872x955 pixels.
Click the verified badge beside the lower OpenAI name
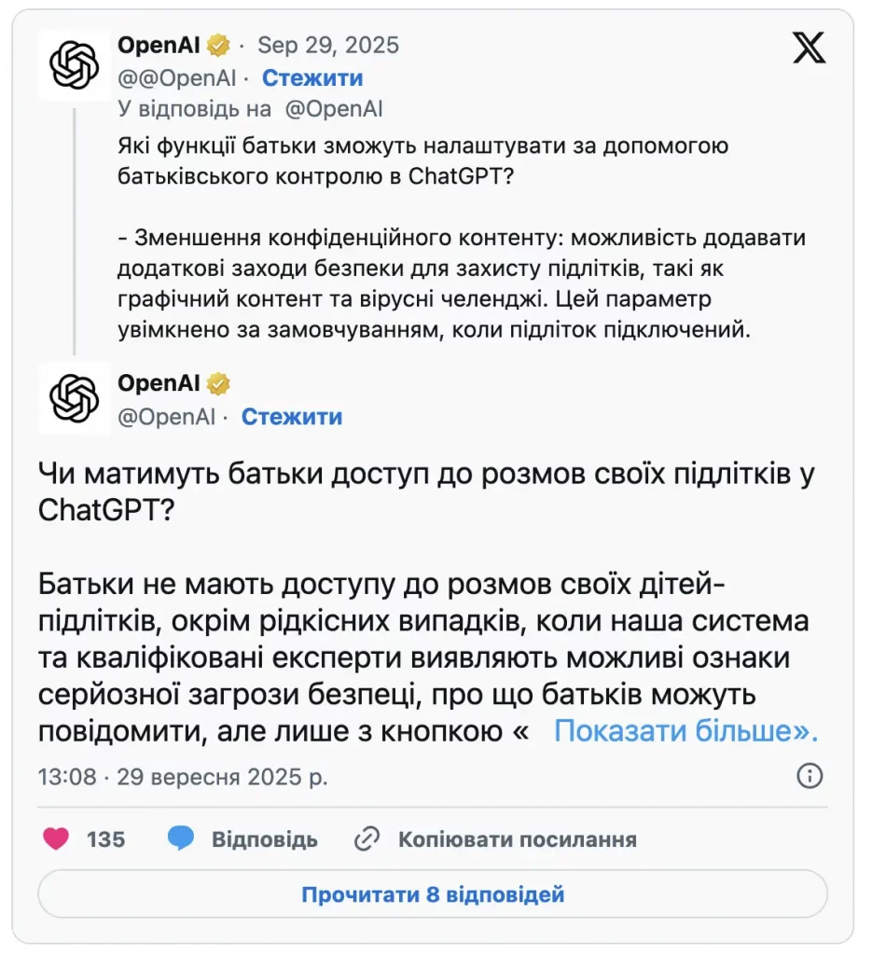(x=219, y=383)
